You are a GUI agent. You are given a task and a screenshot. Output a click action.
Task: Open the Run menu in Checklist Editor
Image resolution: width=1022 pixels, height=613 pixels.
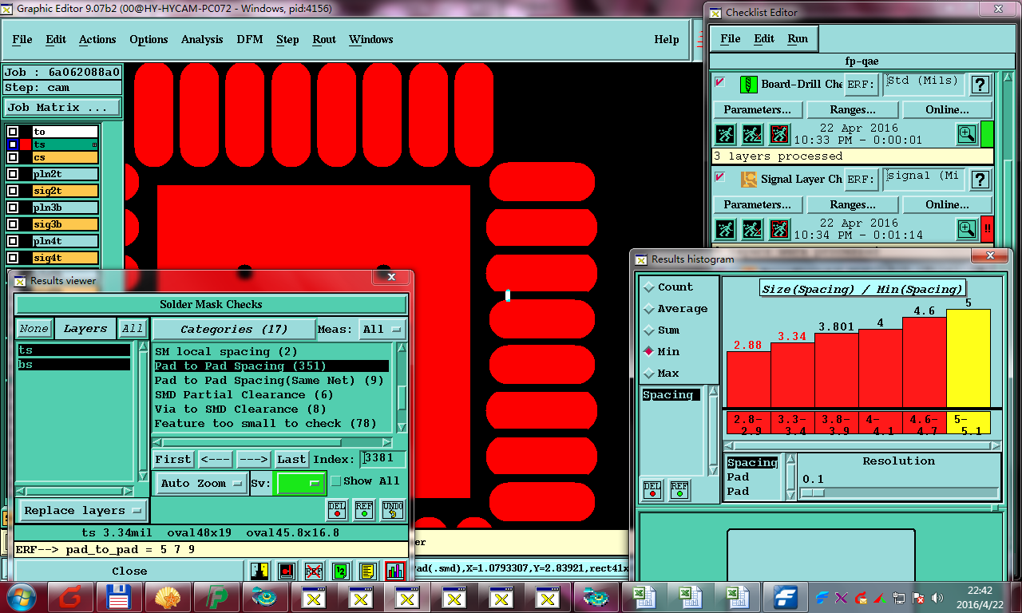click(x=798, y=38)
